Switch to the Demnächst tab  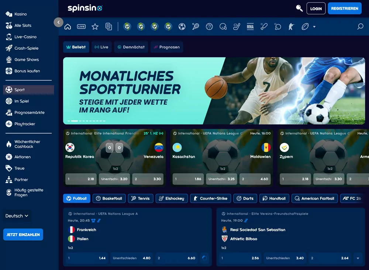[131, 47]
